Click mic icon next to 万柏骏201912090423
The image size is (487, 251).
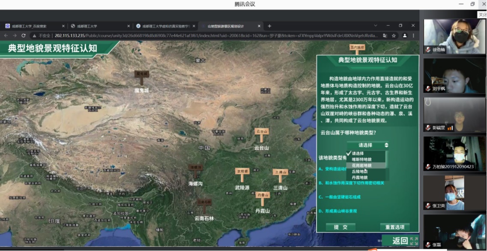(x=428, y=167)
